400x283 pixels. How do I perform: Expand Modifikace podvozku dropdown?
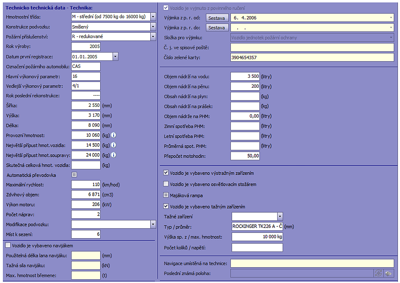(x=153, y=224)
